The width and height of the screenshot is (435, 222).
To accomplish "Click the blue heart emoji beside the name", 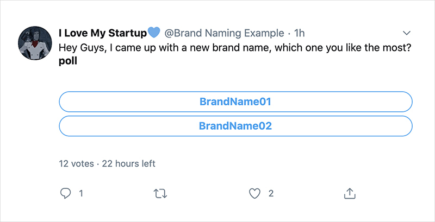I will [154, 33].
